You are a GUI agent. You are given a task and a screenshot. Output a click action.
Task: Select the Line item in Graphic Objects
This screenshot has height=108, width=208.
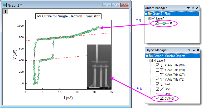click(x=167, y=89)
